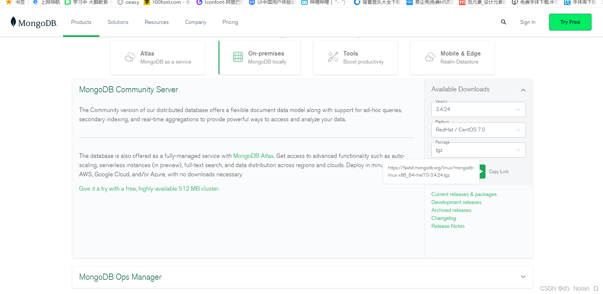Viewport: 603px width, 294px height.
Task: Click the Sign In link
Action: point(528,22)
